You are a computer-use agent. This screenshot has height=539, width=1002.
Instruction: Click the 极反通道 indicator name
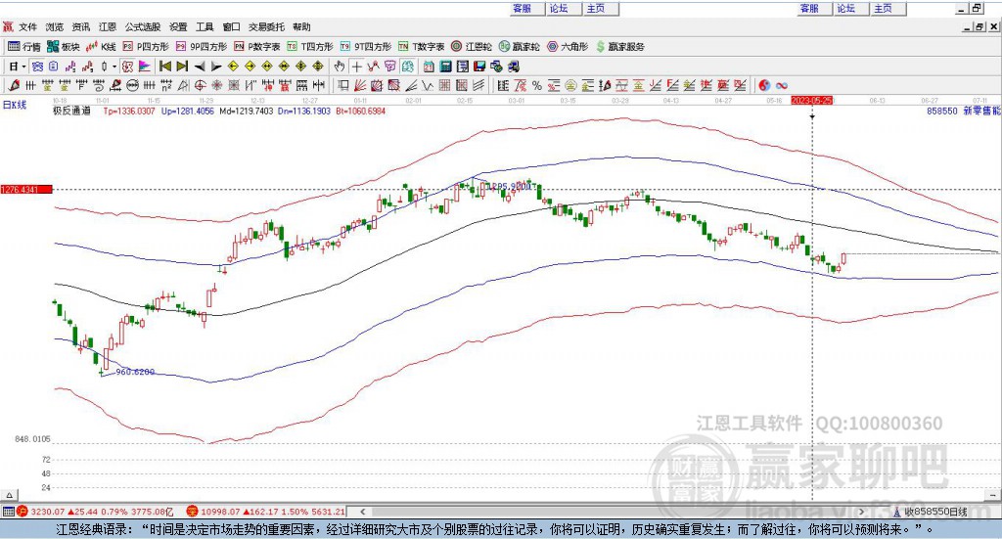click(x=71, y=112)
